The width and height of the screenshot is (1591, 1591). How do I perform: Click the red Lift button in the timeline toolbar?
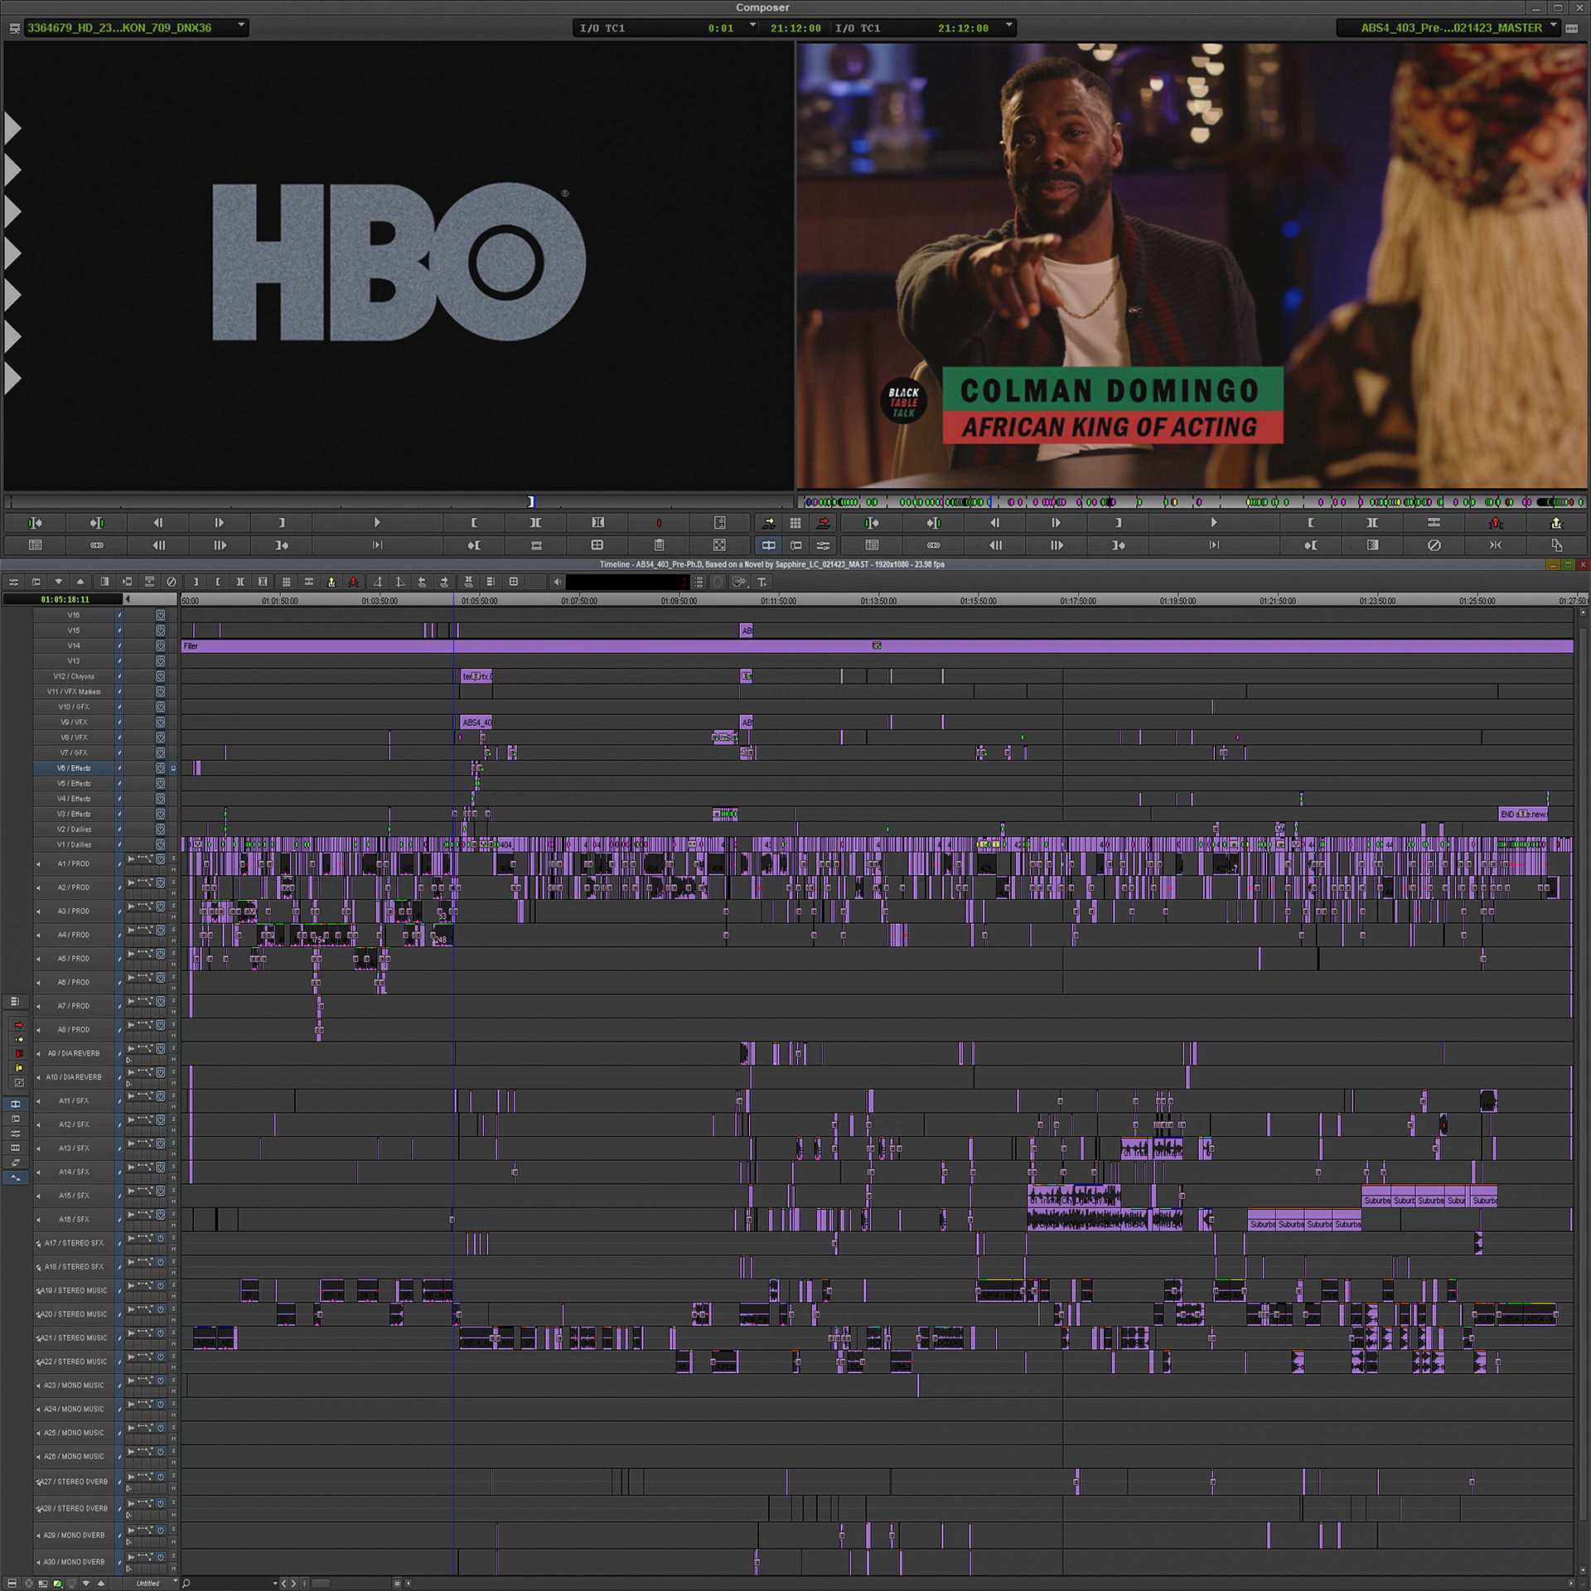[353, 582]
